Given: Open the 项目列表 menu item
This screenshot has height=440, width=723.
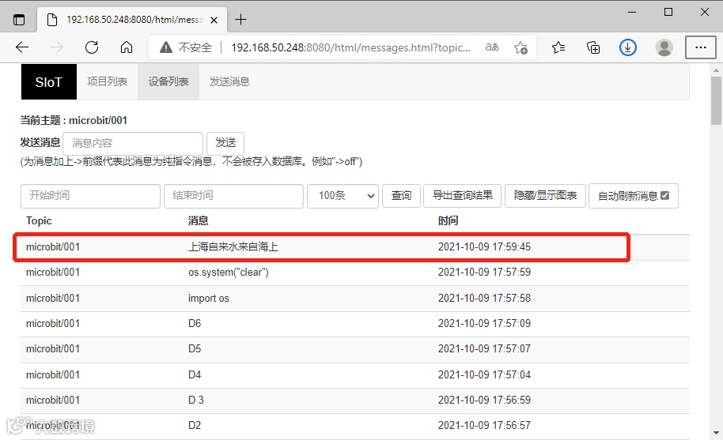Looking at the screenshot, I should click(x=107, y=82).
